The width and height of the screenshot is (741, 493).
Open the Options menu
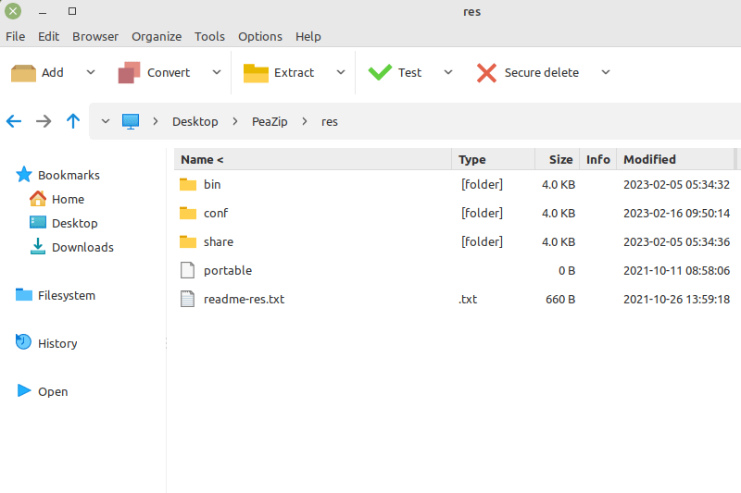[259, 36]
